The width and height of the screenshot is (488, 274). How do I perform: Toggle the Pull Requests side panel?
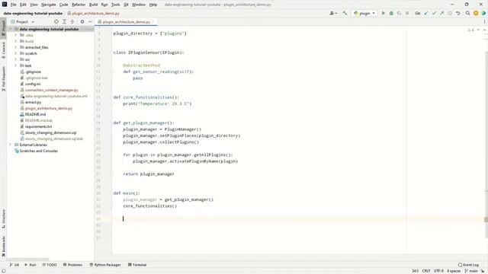[x=3, y=78]
